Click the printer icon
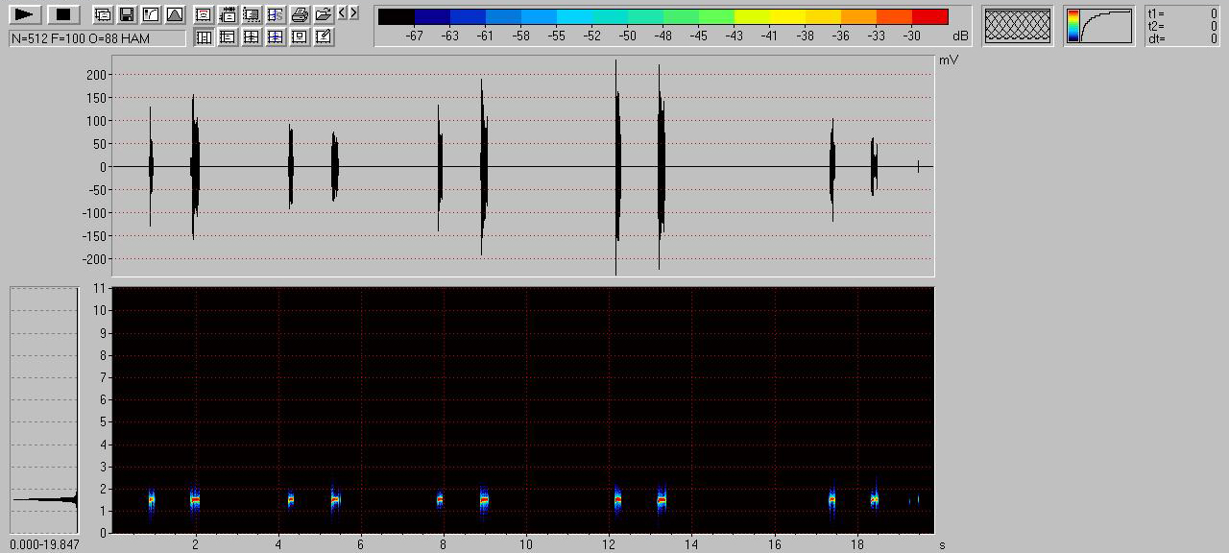This screenshot has height=553, width=1229. tap(300, 14)
